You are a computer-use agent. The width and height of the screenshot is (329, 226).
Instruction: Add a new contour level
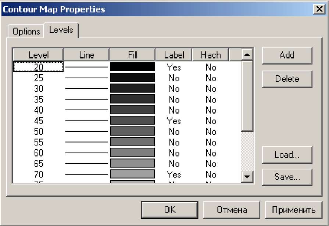[x=287, y=55]
